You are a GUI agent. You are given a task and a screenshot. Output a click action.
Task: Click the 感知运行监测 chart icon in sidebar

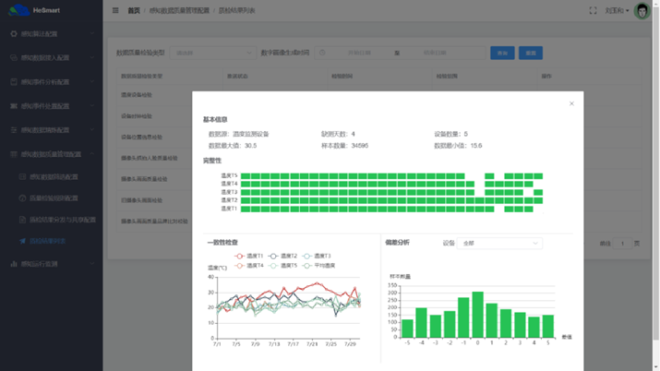click(13, 264)
